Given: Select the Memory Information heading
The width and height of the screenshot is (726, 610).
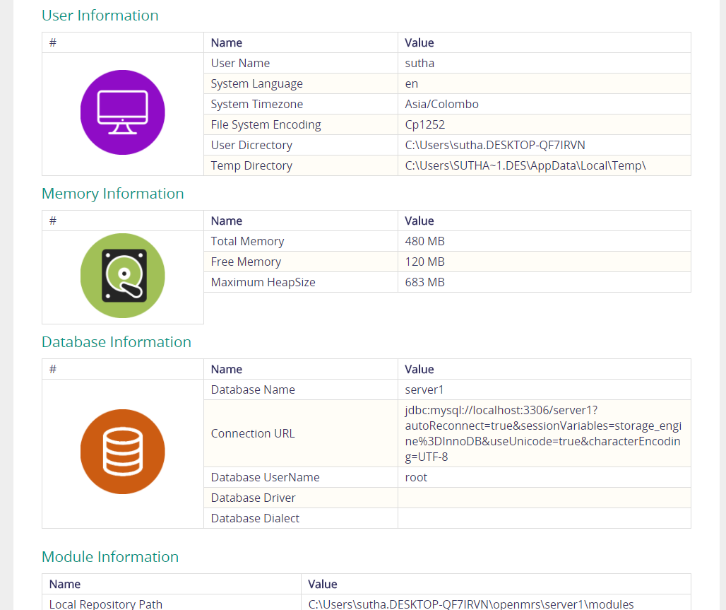Looking at the screenshot, I should pyautogui.click(x=112, y=193).
